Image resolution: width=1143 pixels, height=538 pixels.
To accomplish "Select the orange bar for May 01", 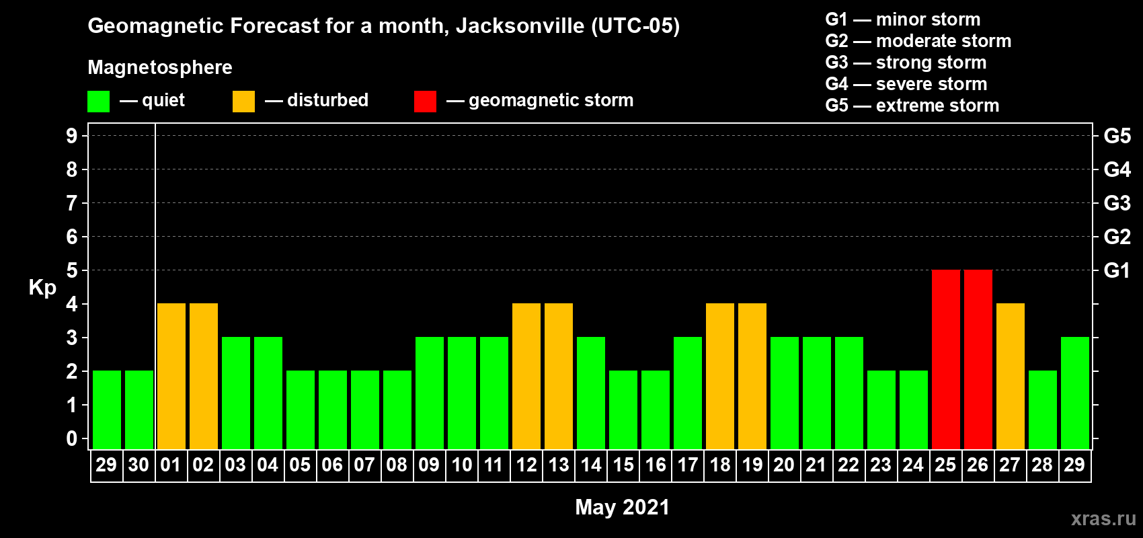I will pyautogui.click(x=171, y=377).
